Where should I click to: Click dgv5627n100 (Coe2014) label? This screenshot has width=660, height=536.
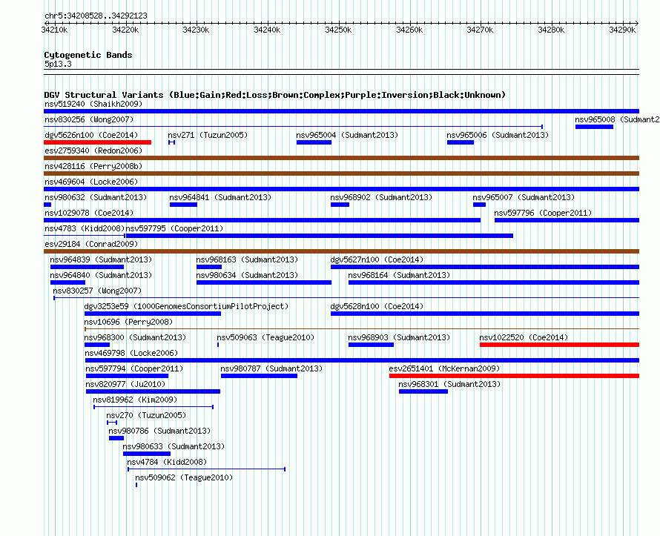tap(377, 259)
